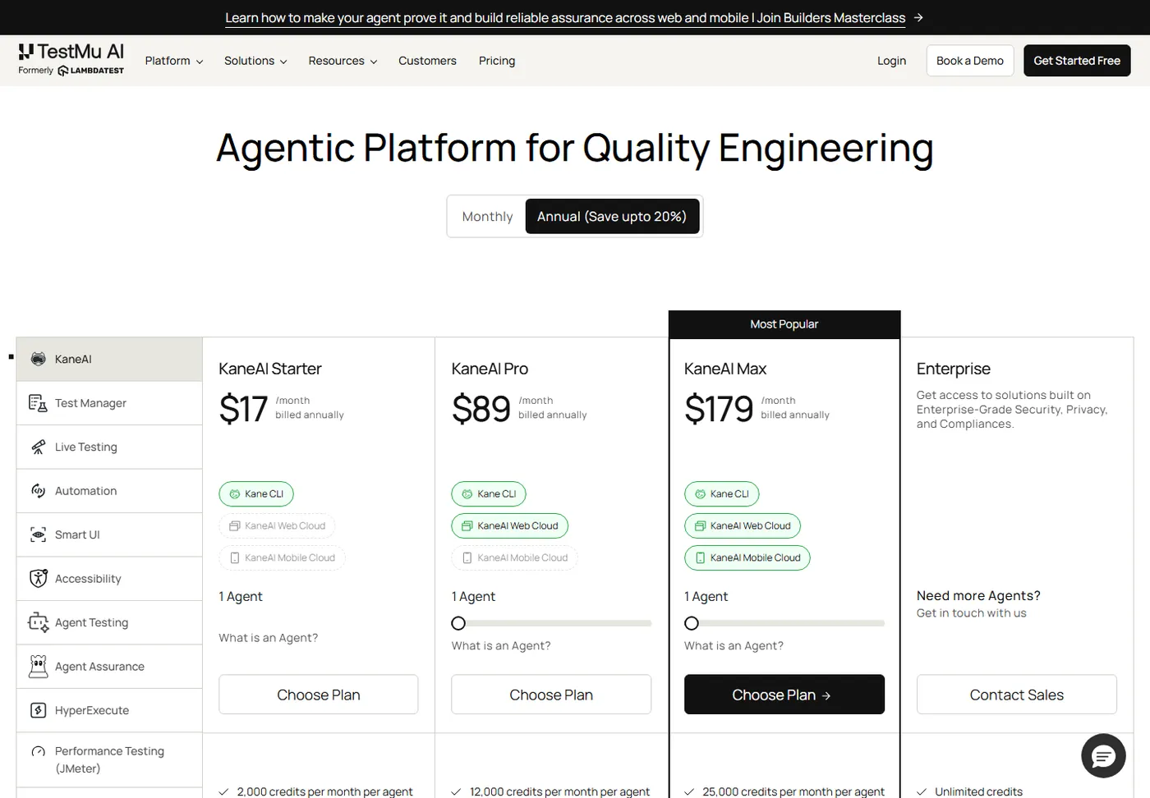Click the Get Started Free button

coord(1077,61)
